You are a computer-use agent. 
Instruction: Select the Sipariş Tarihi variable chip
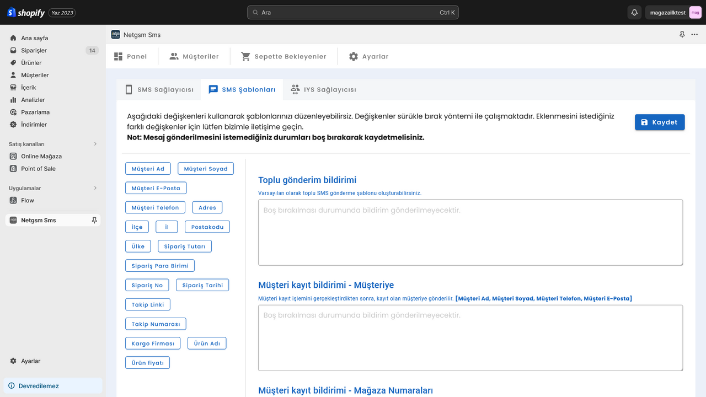[202, 285]
